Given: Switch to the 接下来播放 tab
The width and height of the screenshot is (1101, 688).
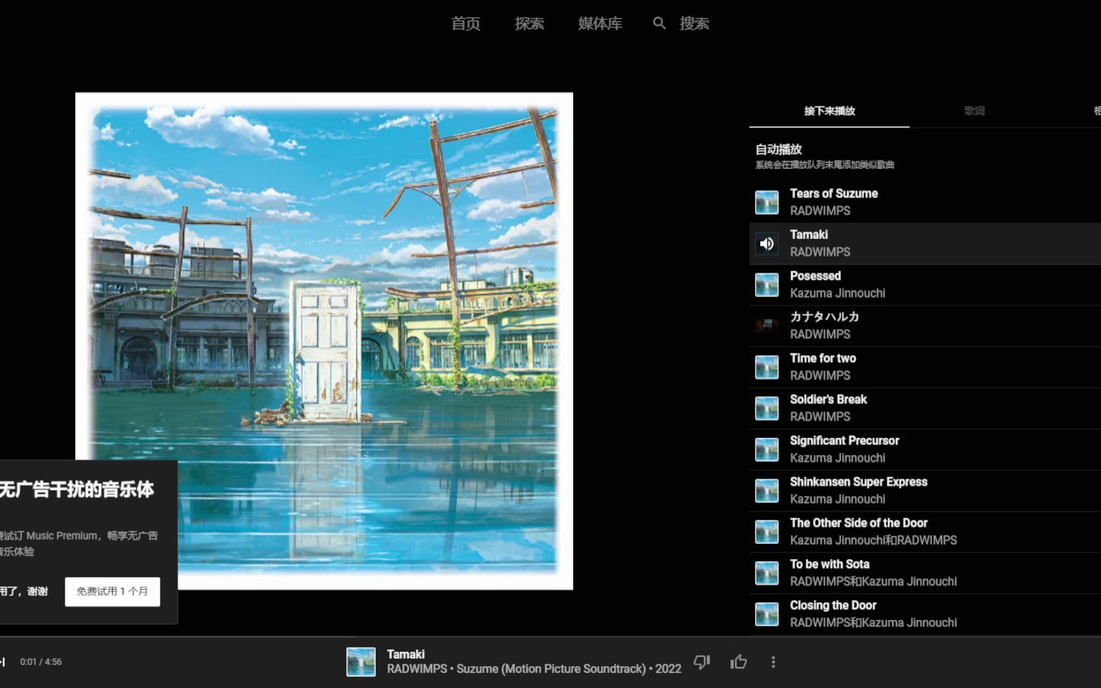Looking at the screenshot, I should point(830,111).
